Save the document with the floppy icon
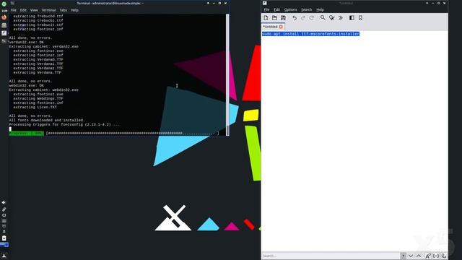The image size is (462, 260). coord(283,18)
